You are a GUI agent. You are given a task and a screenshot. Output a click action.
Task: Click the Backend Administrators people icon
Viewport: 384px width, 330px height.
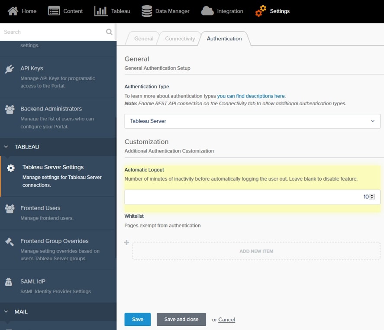pyautogui.click(x=10, y=109)
